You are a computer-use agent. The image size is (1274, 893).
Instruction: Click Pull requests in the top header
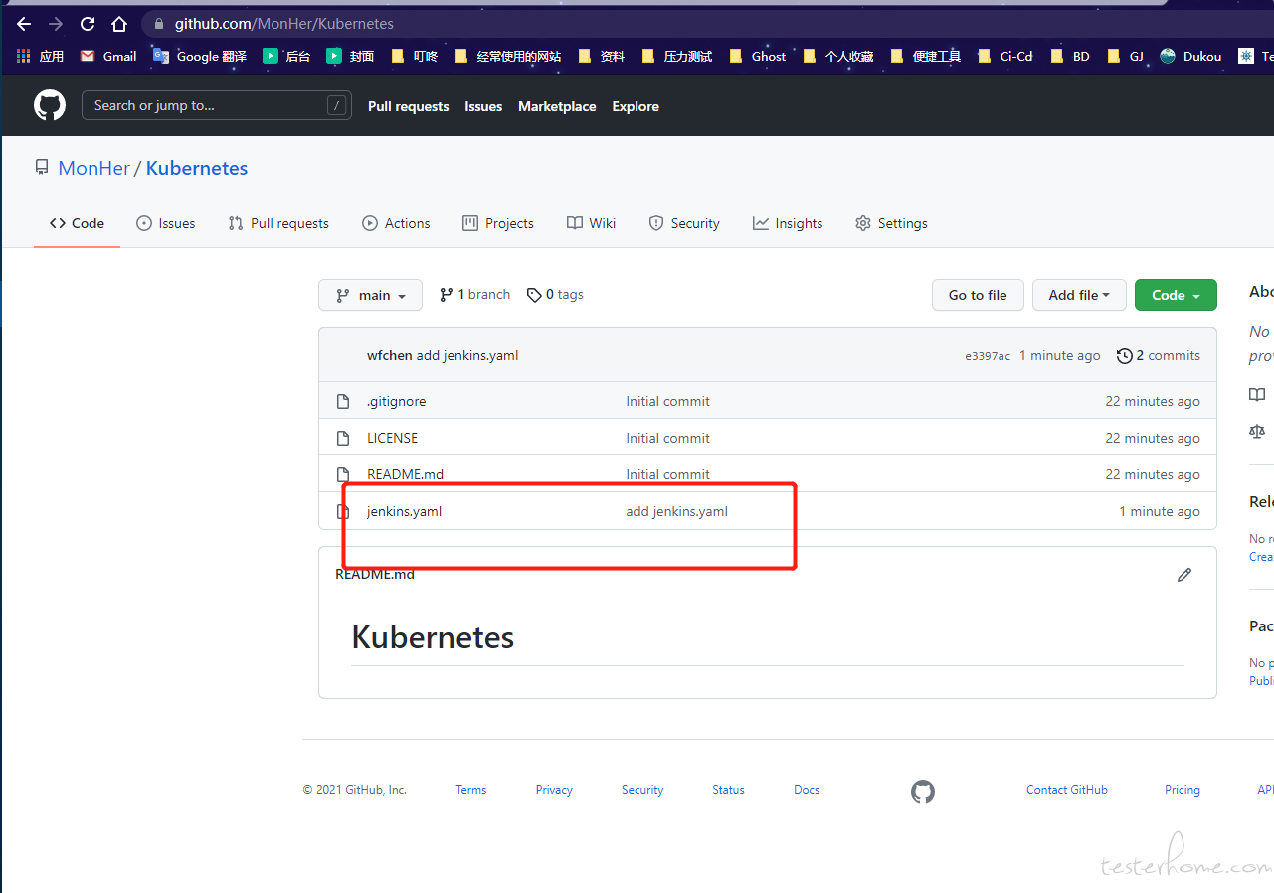(x=408, y=106)
